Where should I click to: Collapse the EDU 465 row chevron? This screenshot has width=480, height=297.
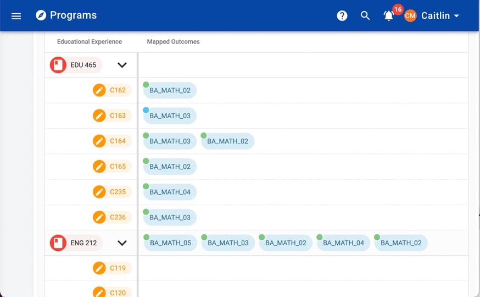point(122,65)
